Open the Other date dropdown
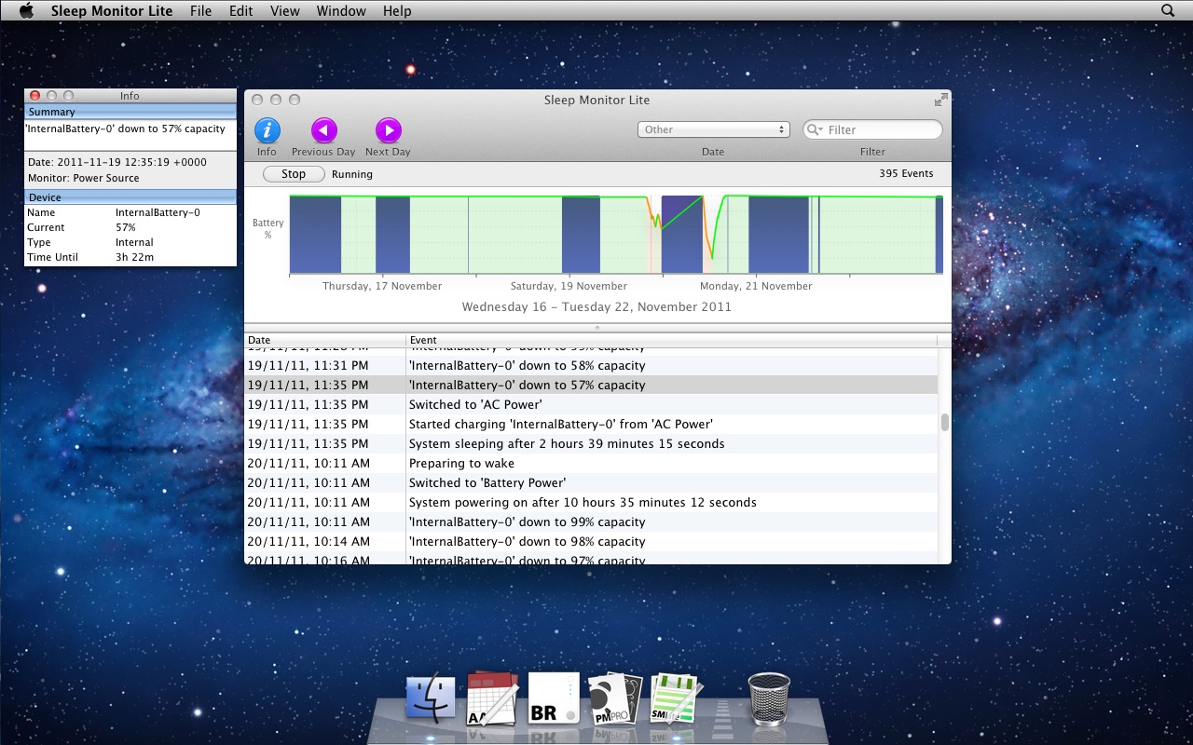 [x=714, y=129]
